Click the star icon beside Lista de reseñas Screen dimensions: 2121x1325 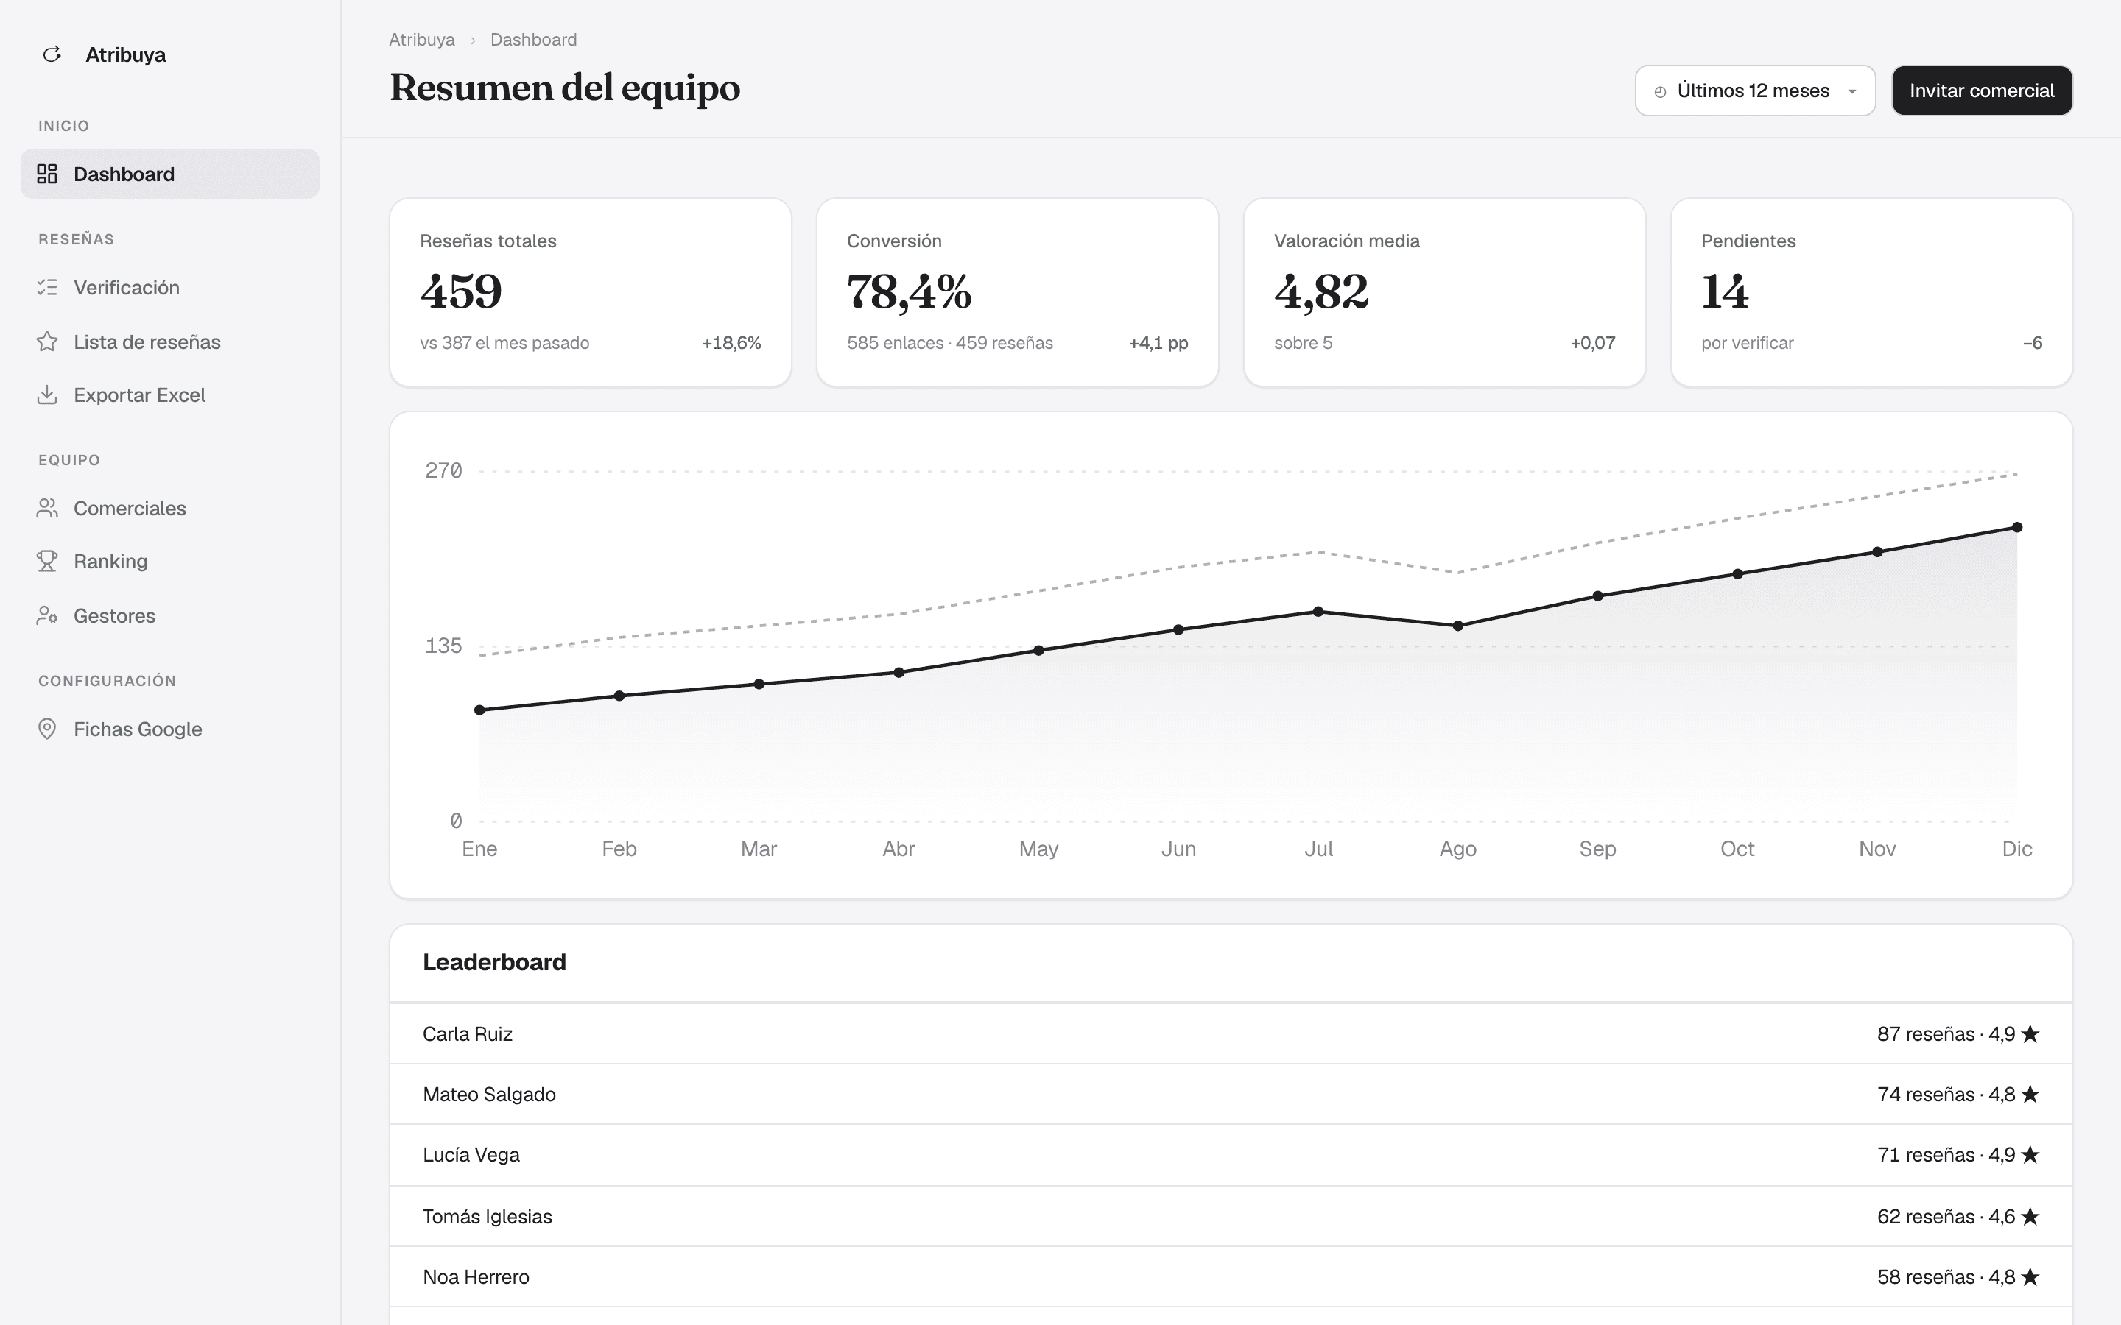coord(47,342)
